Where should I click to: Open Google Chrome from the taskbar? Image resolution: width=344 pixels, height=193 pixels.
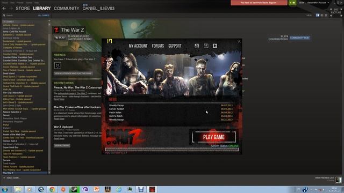(52, 189)
